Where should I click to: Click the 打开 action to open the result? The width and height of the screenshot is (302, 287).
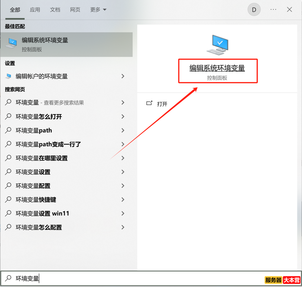click(162, 103)
